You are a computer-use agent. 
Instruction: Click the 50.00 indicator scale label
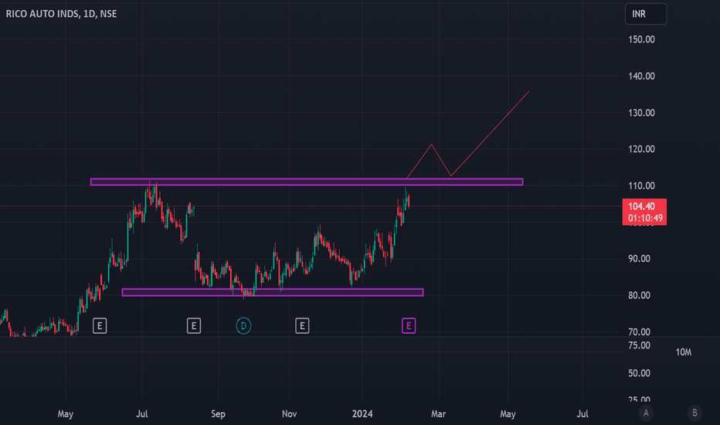[639, 373]
